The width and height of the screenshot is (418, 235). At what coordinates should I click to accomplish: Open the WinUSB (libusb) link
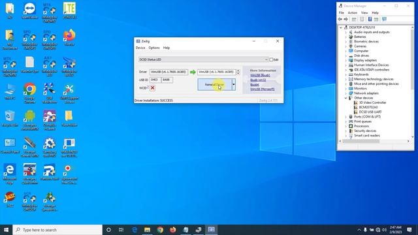pos(260,76)
